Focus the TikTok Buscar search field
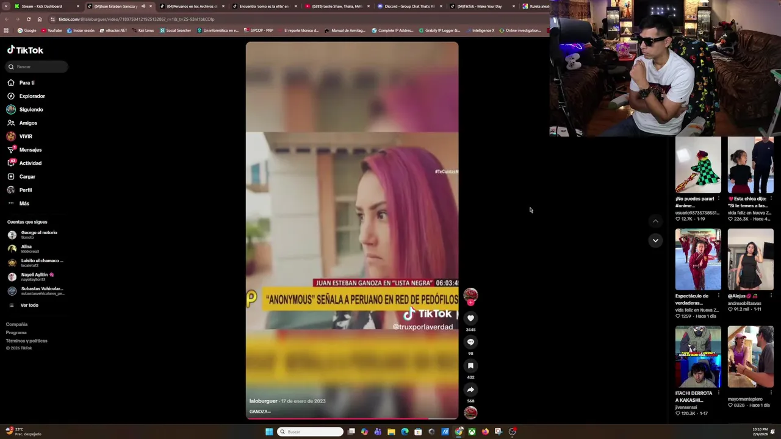Viewport: 781px width, 439px height. coord(37,66)
